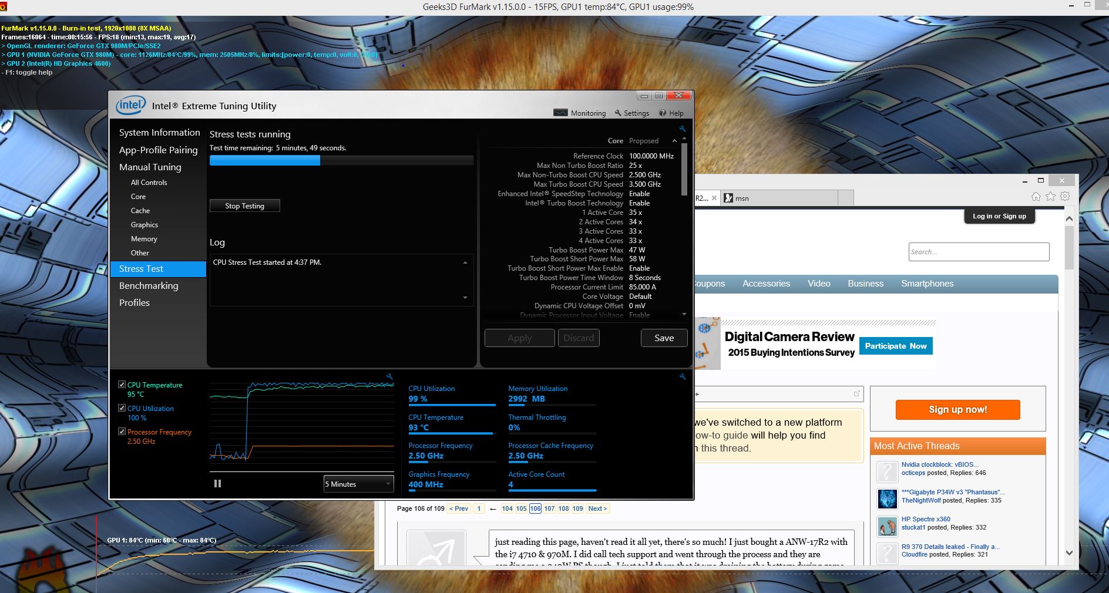
Task: Go to previous page via Prev link
Action: pos(459,508)
